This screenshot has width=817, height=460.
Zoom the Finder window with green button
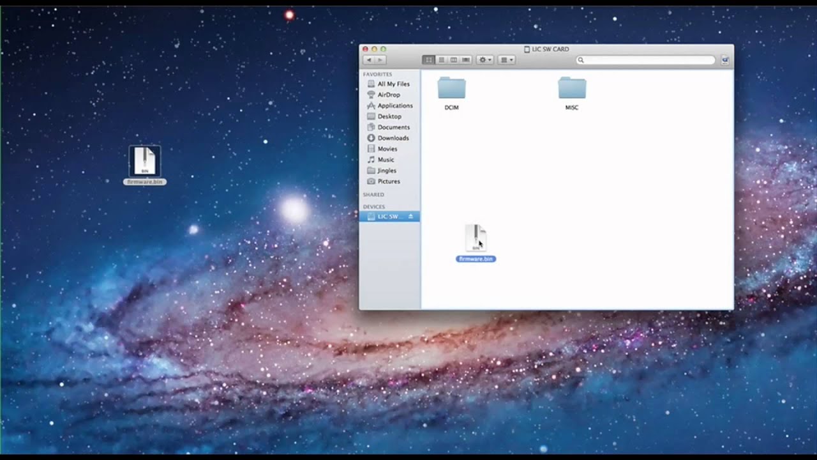click(384, 49)
